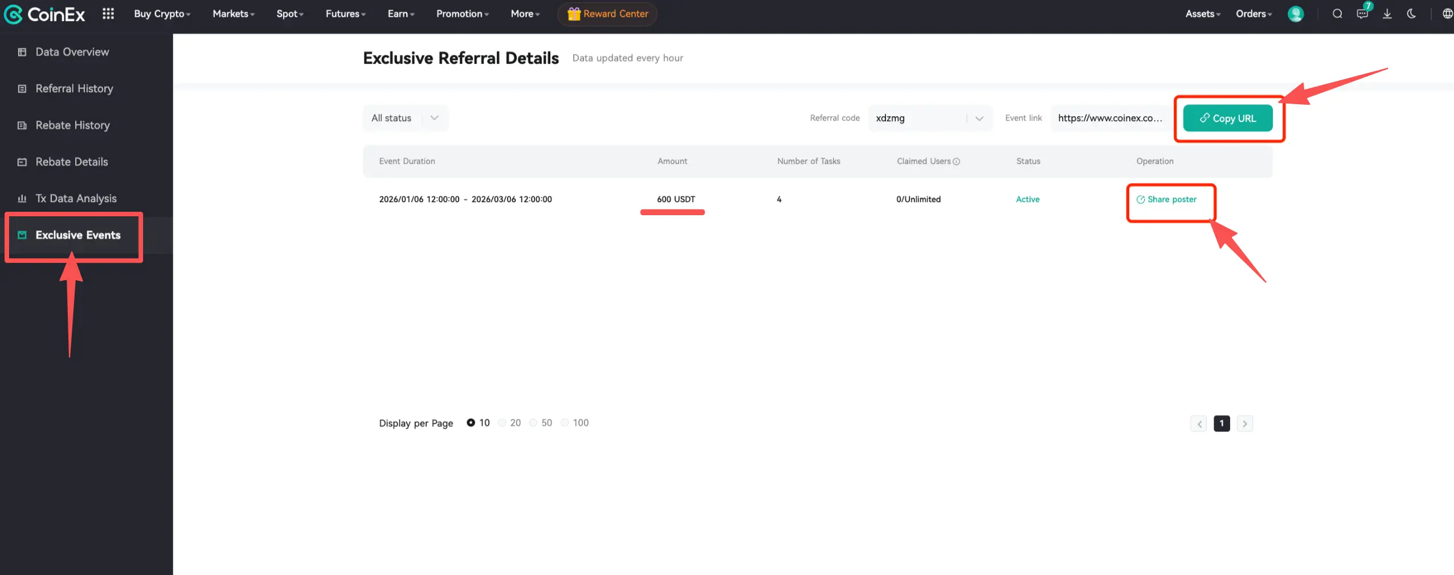
Task: Select 100 items per page
Action: (565, 423)
